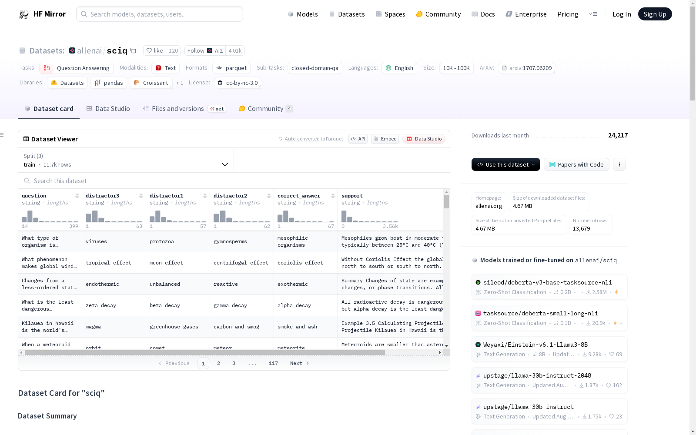This screenshot has height=435, width=696.
Task: Open the Datasets page
Action: [x=347, y=14]
